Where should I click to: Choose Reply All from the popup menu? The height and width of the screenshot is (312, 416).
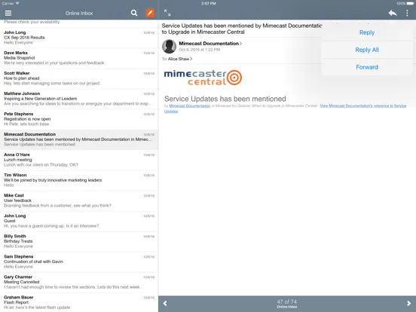pyautogui.click(x=367, y=50)
